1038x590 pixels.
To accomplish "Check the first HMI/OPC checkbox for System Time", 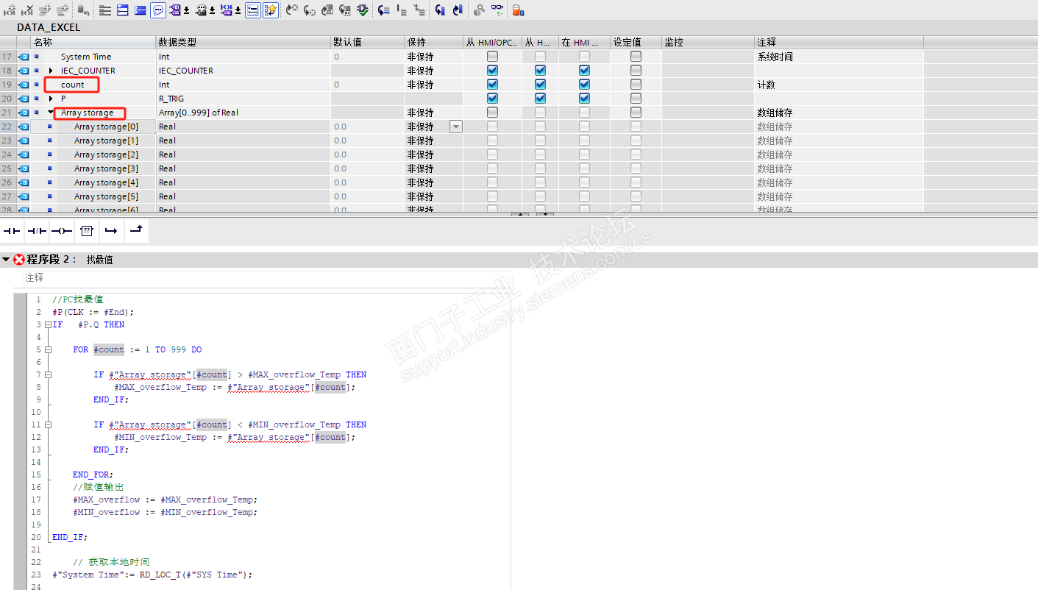I will [x=492, y=57].
